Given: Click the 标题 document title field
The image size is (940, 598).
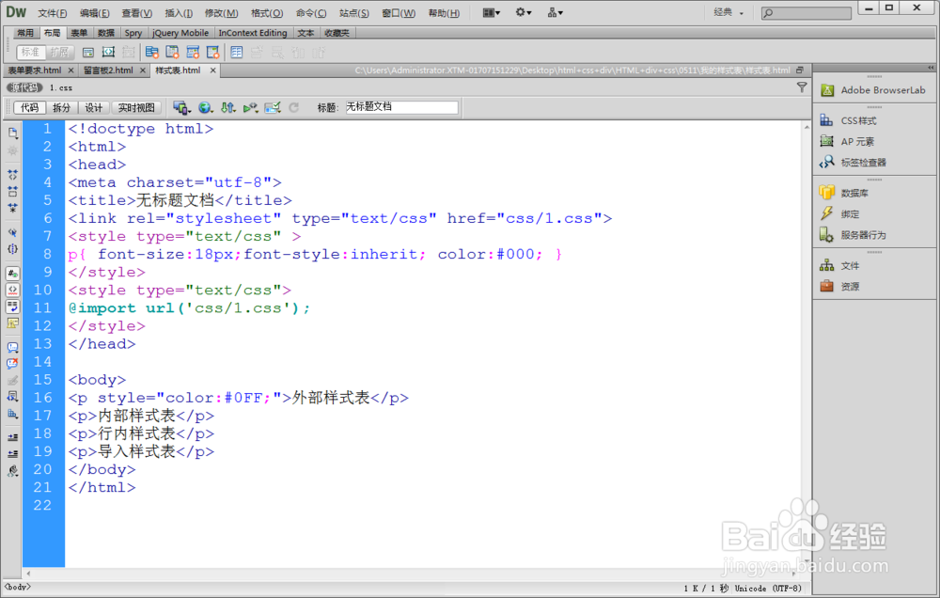Looking at the screenshot, I should [x=401, y=107].
